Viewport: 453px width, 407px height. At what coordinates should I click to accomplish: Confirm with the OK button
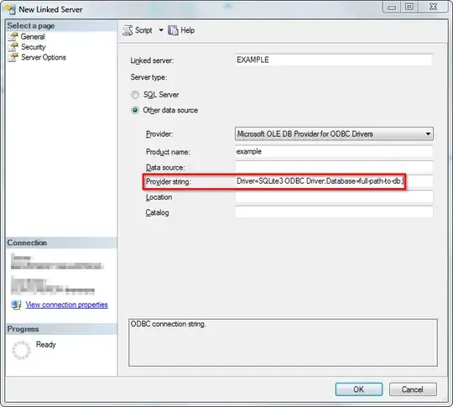(359, 389)
